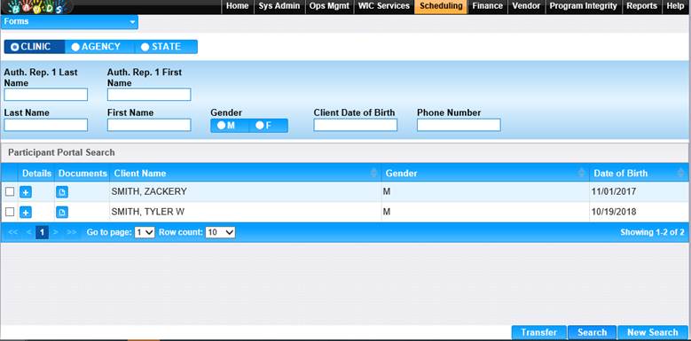Check the box for SMITH, TYLER W
Image resolution: width=691 pixels, height=341 pixels.
point(10,212)
